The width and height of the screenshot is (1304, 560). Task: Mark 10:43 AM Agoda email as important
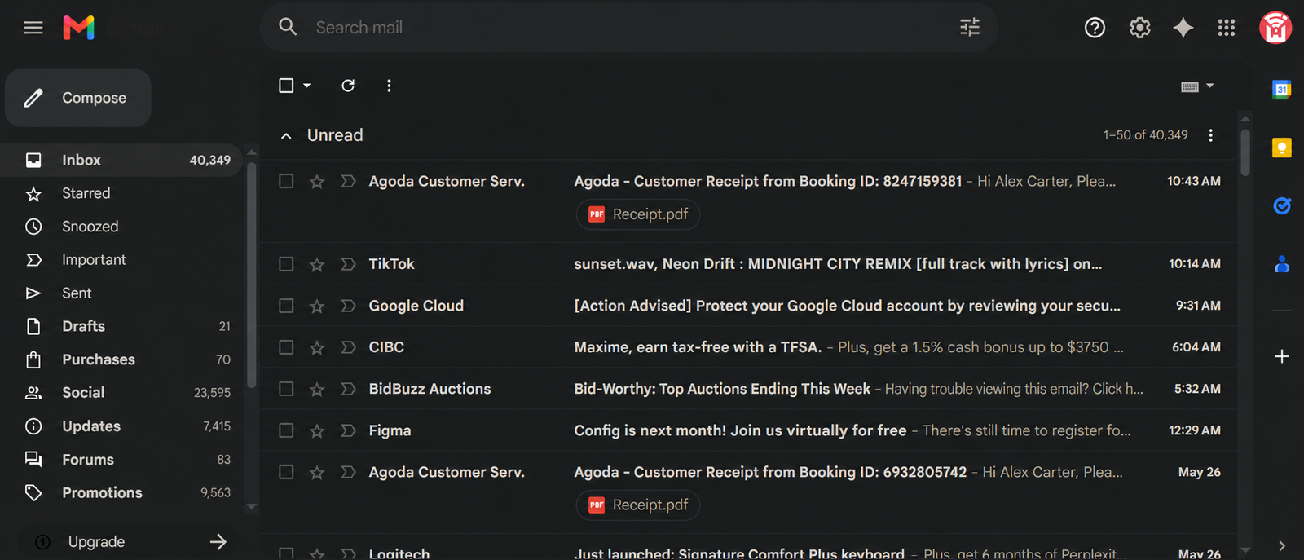point(348,181)
